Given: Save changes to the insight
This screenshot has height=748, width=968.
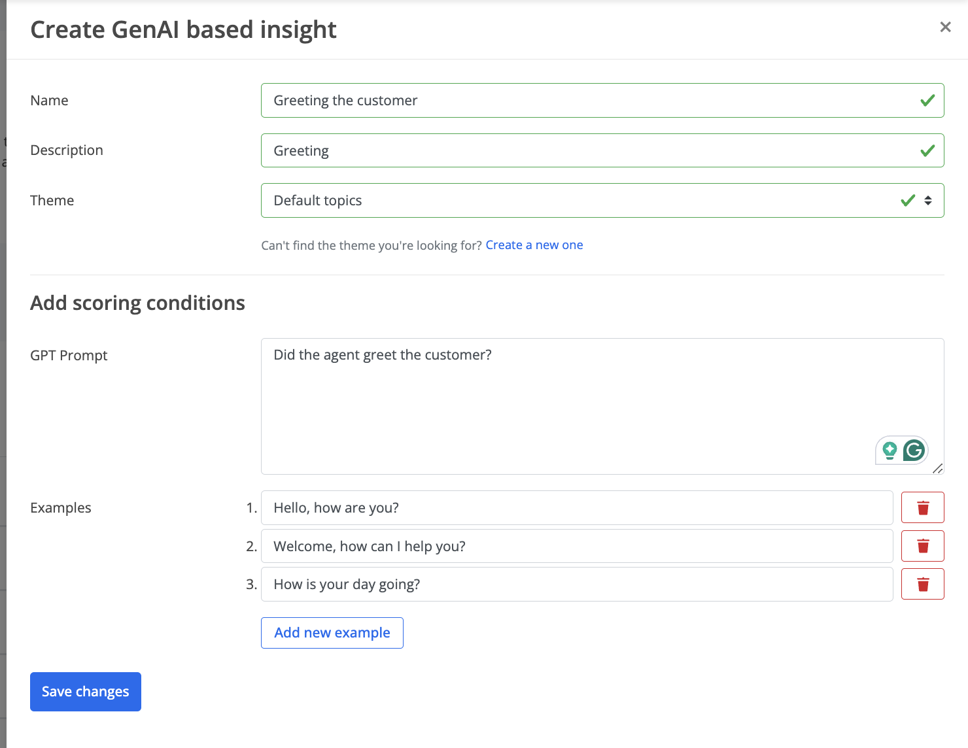Looking at the screenshot, I should pyautogui.click(x=86, y=692).
